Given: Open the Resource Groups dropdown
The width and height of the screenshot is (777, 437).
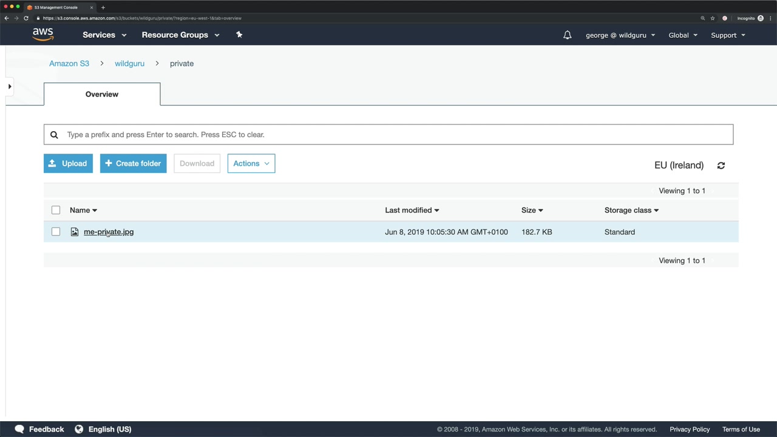Looking at the screenshot, I should [180, 35].
